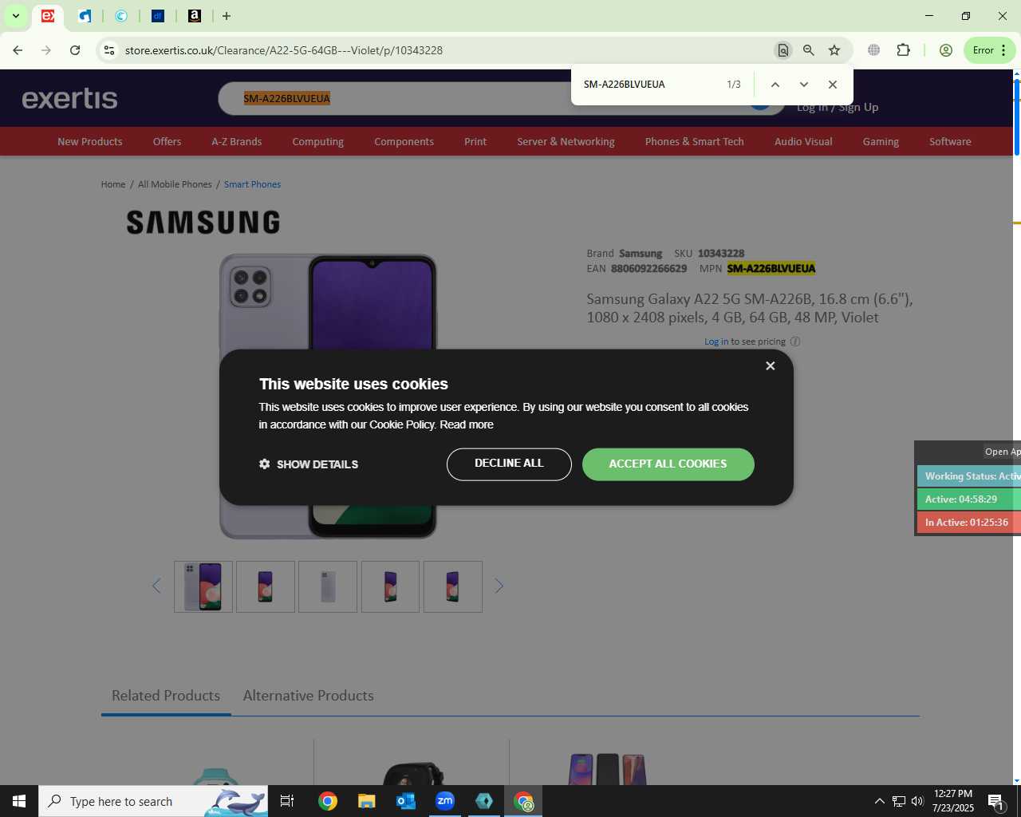The height and width of the screenshot is (817, 1021).
Task: Open site information icon in address bar
Action: pos(109,50)
